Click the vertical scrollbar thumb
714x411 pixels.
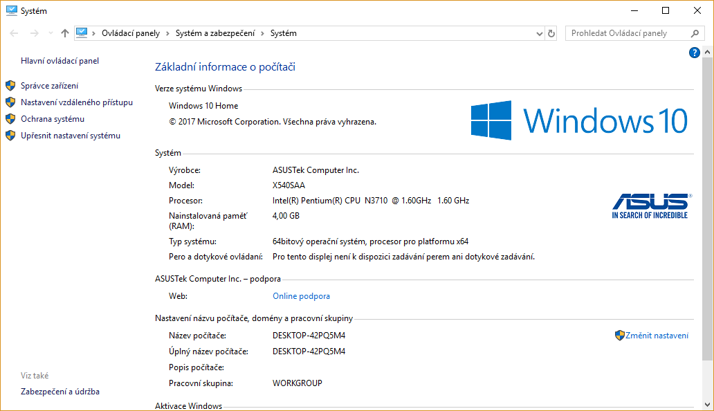pyautogui.click(x=707, y=210)
